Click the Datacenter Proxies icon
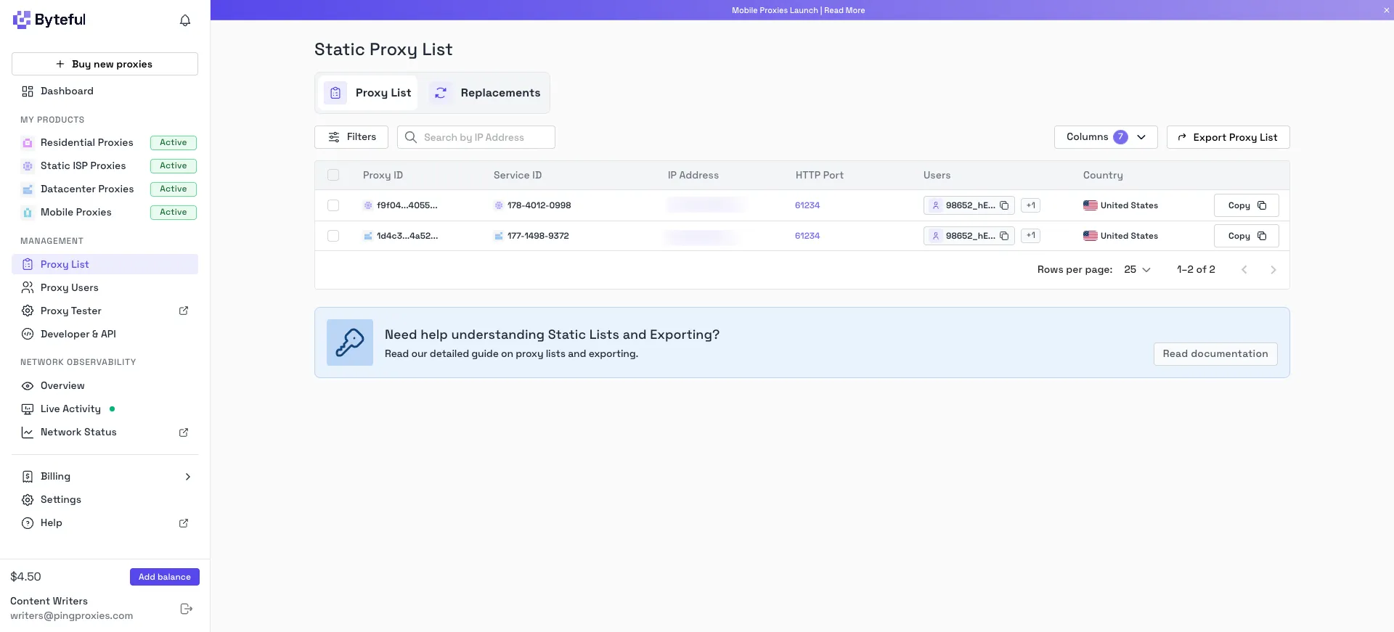The height and width of the screenshot is (632, 1394). click(28, 189)
